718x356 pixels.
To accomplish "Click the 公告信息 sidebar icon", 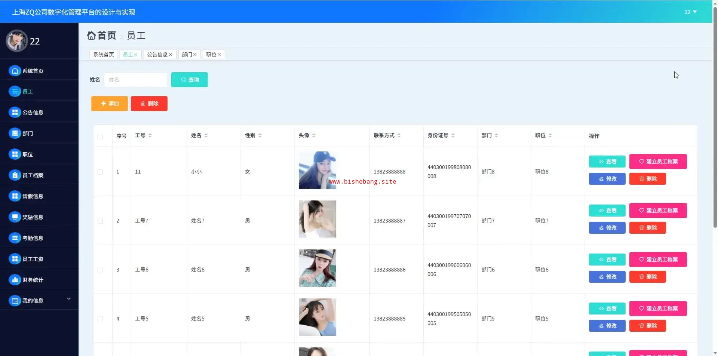I will pyautogui.click(x=15, y=112).
